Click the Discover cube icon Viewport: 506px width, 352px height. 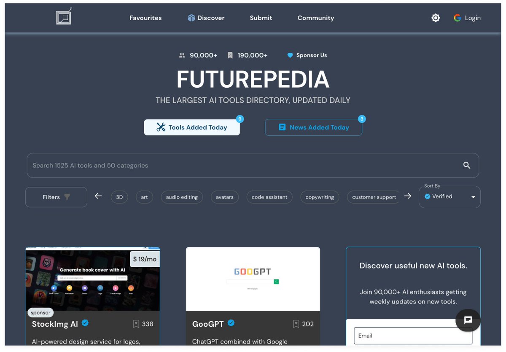pos(191,18)
